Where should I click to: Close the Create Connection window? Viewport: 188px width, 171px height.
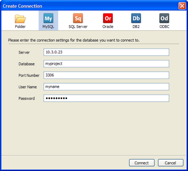coord(182,6)
